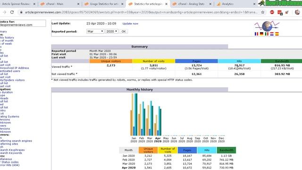
Task: Open the 2020 year dropdown
Action: click(112, 31)
